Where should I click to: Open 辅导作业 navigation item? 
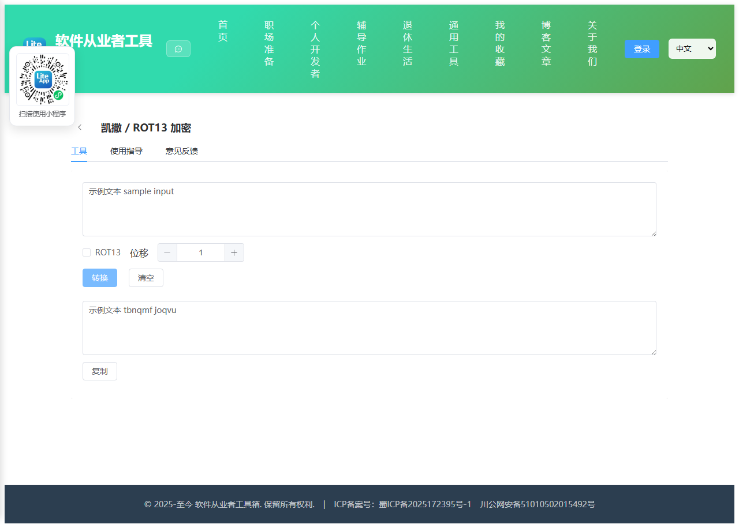tap(361, 43)
